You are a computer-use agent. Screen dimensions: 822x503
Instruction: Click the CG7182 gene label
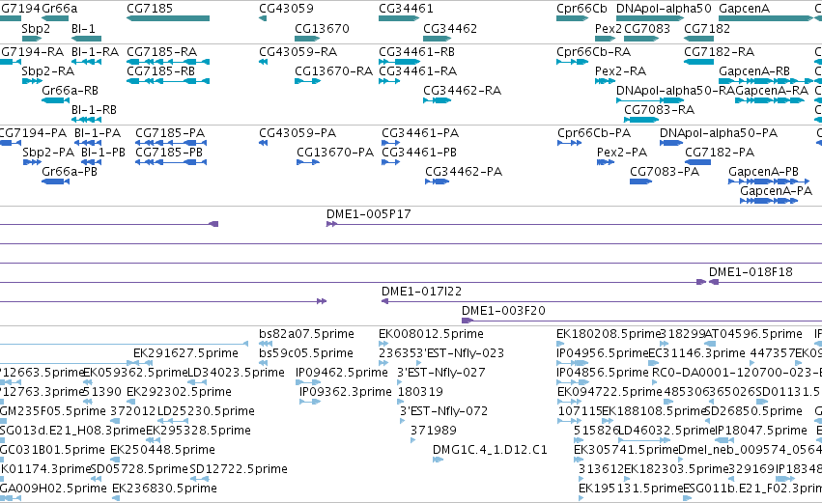(x=707, y=28)
